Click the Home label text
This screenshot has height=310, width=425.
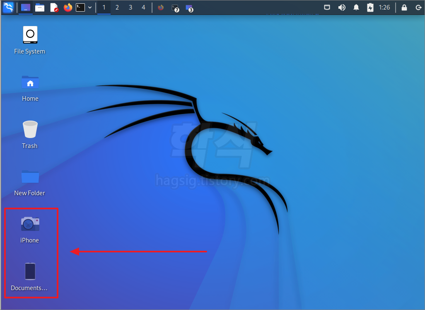(x=30, y=99)
